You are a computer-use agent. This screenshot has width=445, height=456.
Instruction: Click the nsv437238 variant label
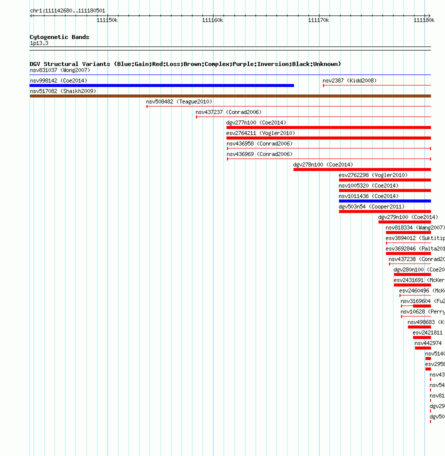coord(417,258)
